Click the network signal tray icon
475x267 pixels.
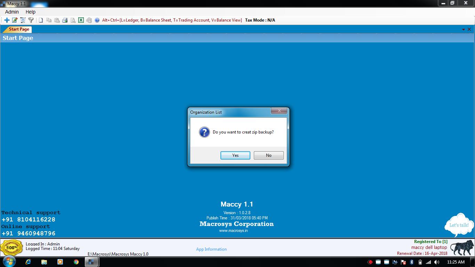pyautogui.click(x=428, y=262)
